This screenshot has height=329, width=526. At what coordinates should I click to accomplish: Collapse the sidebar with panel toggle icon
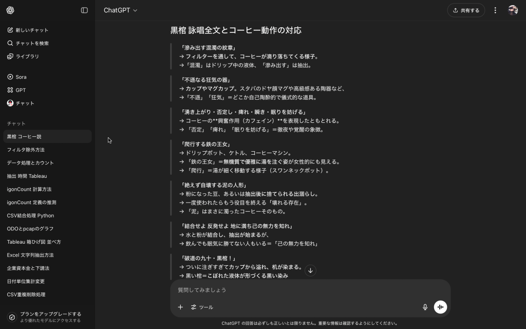click(84, 10)
